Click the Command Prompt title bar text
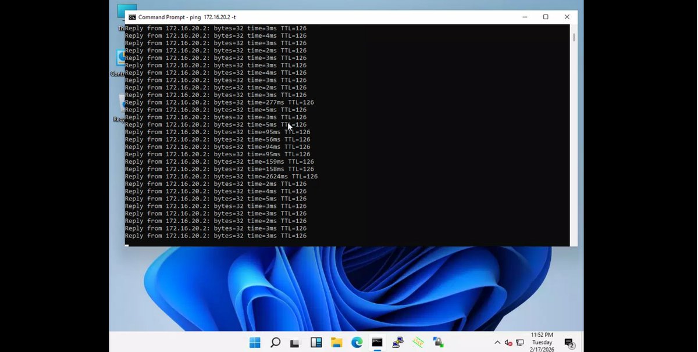This screenshot has height=352, width=698. point(187,17)
